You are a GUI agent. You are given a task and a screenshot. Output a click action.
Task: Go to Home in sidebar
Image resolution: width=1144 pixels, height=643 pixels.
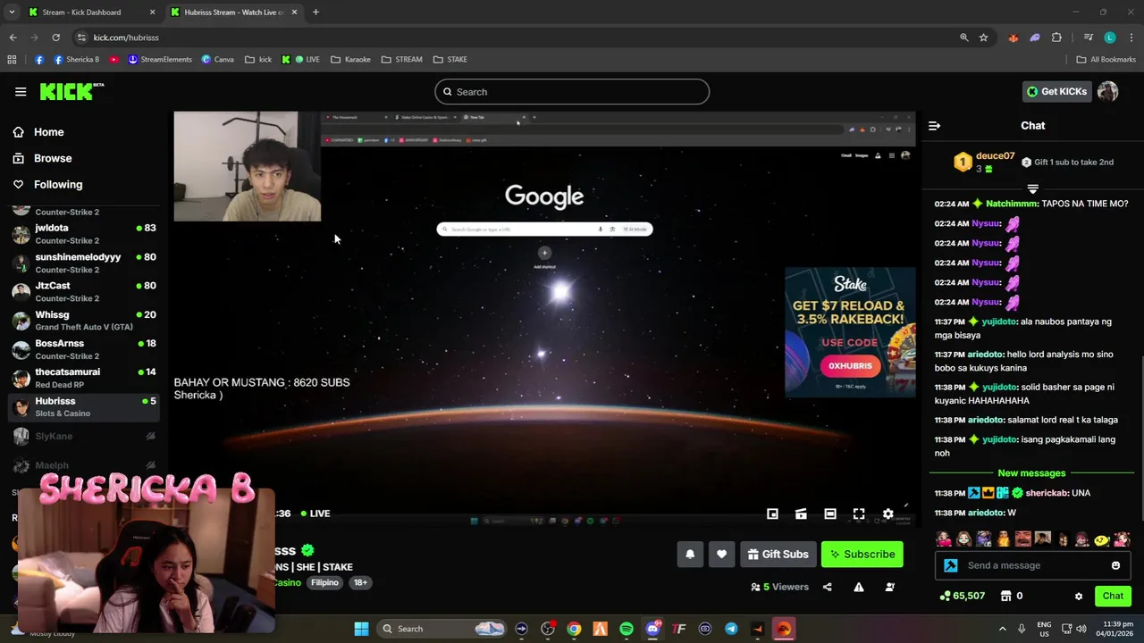tap(49, 132)
